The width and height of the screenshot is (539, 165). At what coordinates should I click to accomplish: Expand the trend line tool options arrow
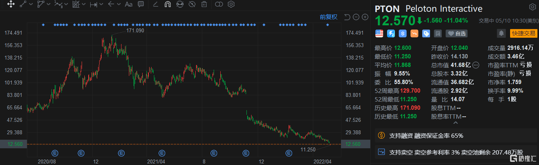point(31,5)
